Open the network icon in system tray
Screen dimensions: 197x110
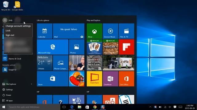pyautogui.click(x=165, y=107)
